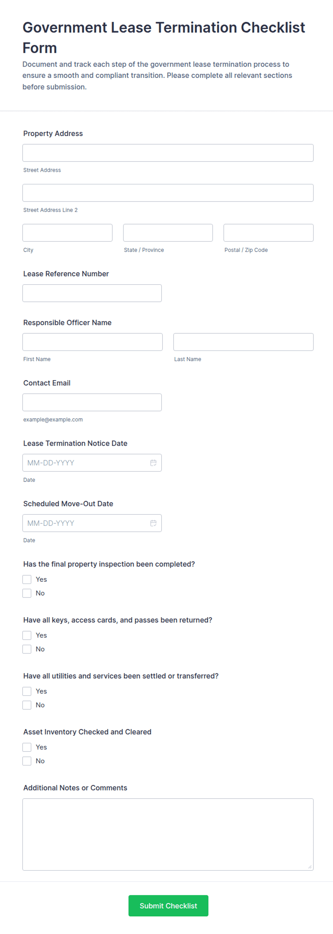This screenshot has height=934, width=333.
Task: Focus the State / Province field
Action: pyautogui.click(x=168, y=233)
